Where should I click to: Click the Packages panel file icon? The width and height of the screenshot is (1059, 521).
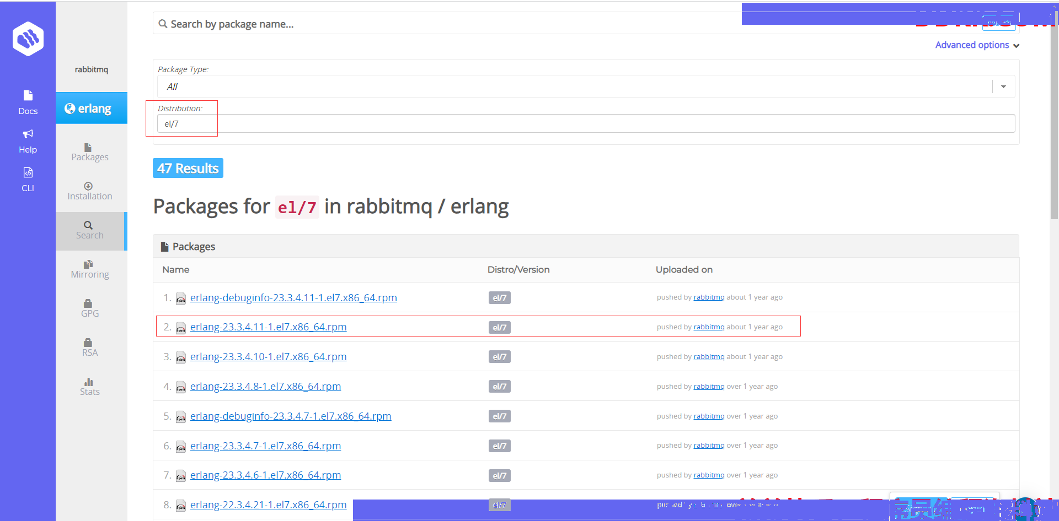point(164,247)
